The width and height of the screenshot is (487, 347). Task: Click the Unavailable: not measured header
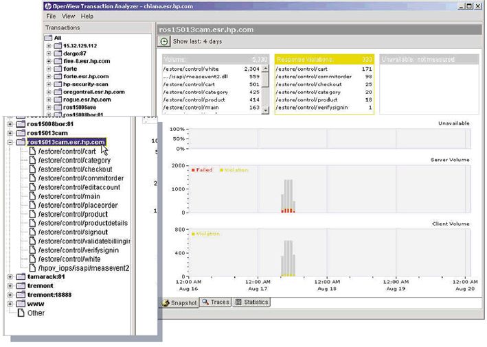pos(429,59)
